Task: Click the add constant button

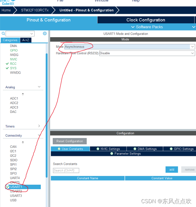Action: coord(172,169)
